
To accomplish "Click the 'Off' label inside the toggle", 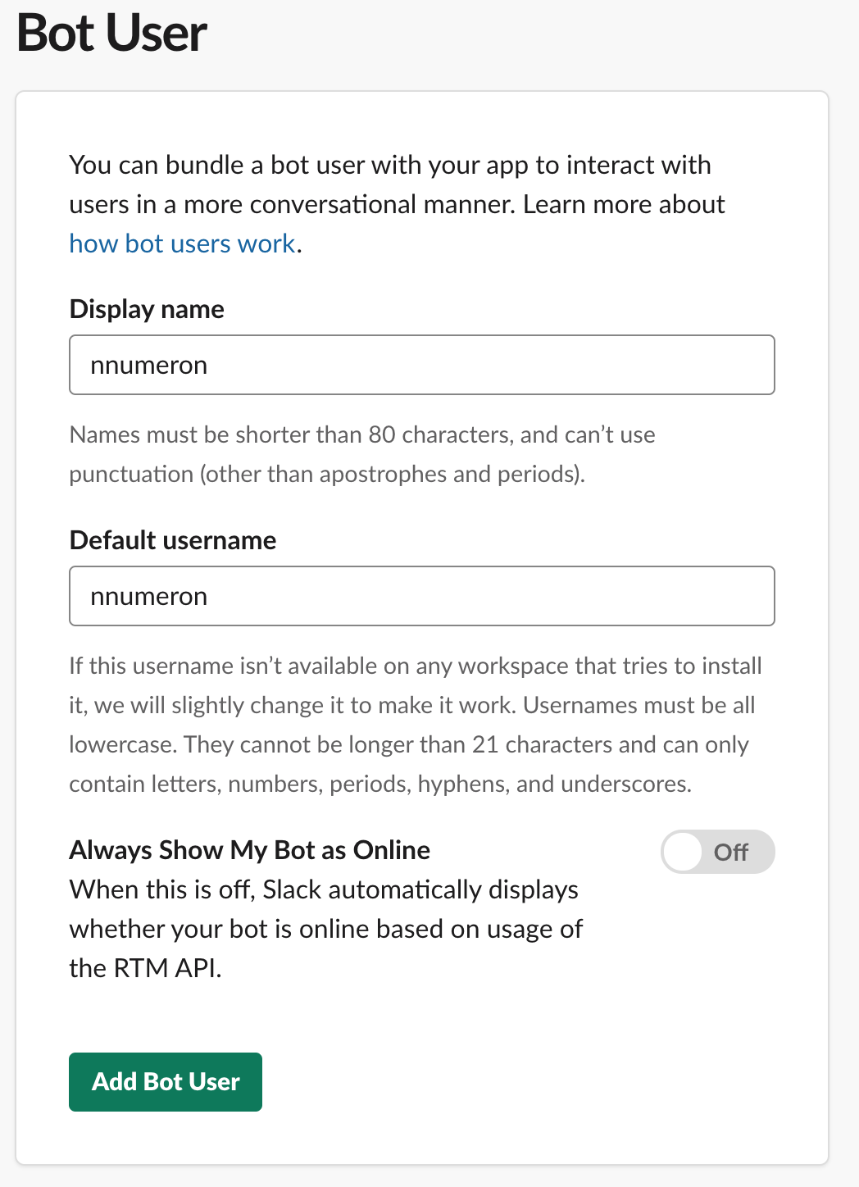I will 731,853.
